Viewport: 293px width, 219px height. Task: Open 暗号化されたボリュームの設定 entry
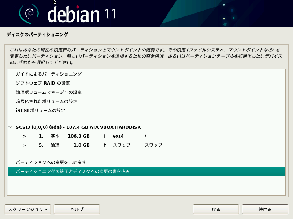coord(146,101)
